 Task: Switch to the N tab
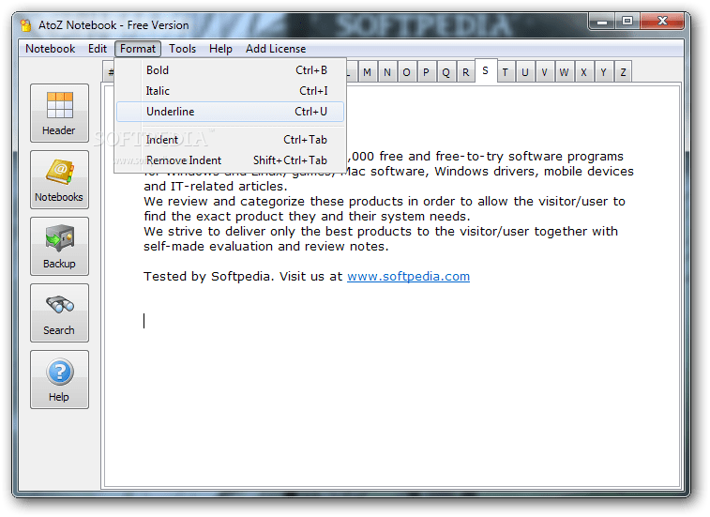(x=387, y=72)
